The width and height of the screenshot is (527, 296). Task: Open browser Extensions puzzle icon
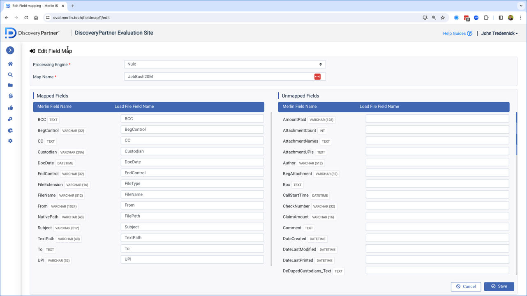tap(486, 18)
